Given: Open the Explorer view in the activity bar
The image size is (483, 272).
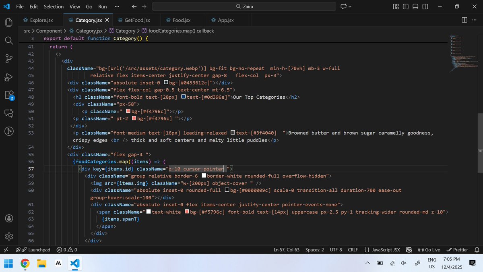Looking at the screenshot, I should 9,22.
